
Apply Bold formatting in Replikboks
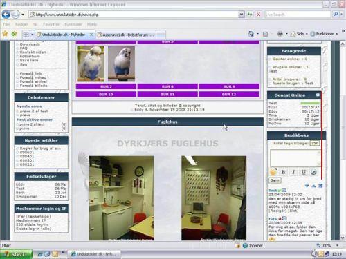tap(283, 172)
